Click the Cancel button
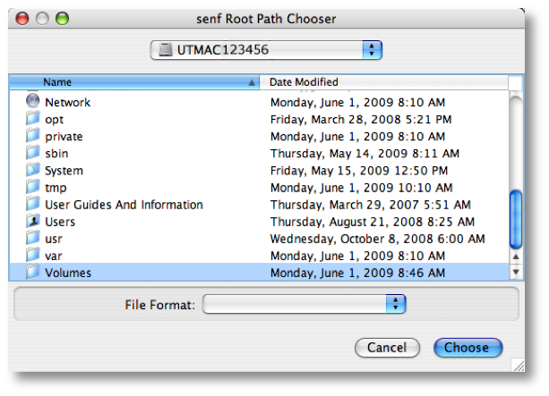 [387, 348]
